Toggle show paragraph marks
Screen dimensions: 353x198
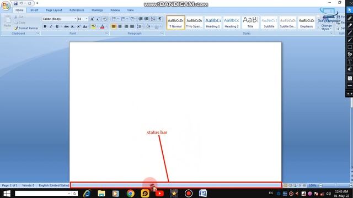click(x=160, y=19)
